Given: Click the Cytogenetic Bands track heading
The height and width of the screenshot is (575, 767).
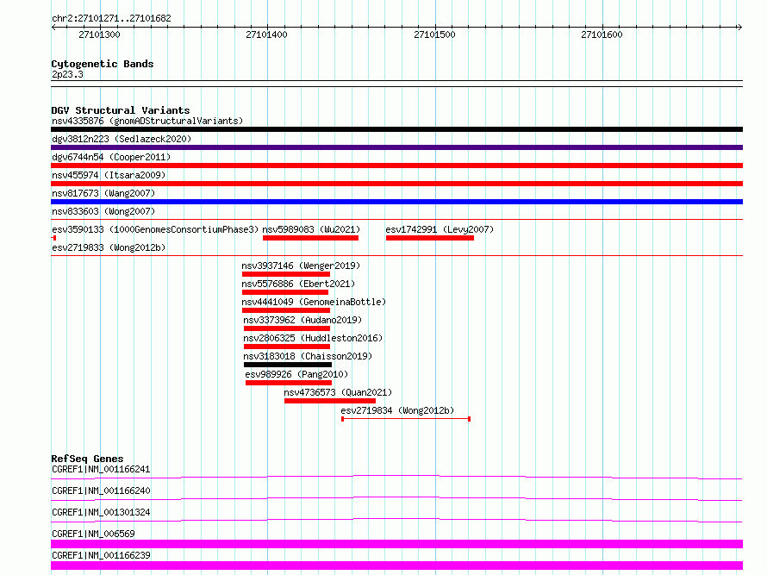Looking at the screenshot, I should click(103, 64).
